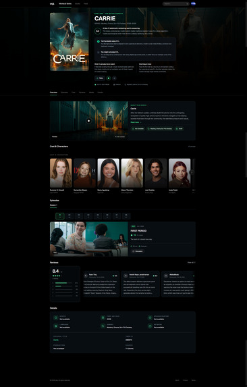The width and height of the screenshot is (247, 387).
Task: Open the View all reviews link
Action: click(192, 262)
